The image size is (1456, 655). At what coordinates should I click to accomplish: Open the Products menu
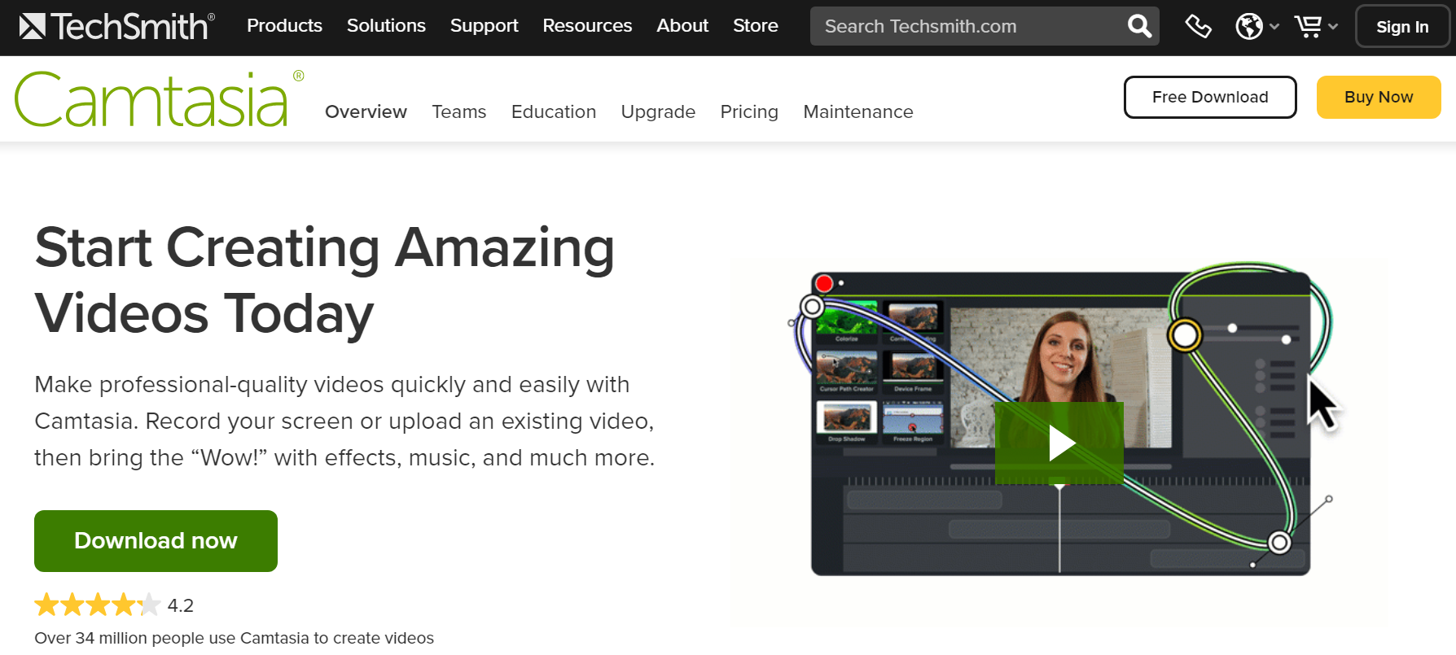[284, 26]
